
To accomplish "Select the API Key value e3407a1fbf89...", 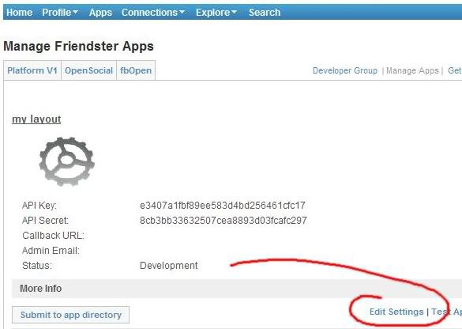I will [223, 206].
